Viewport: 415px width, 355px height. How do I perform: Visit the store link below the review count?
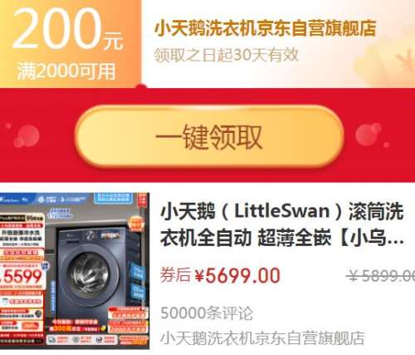(x=262, y=338)
